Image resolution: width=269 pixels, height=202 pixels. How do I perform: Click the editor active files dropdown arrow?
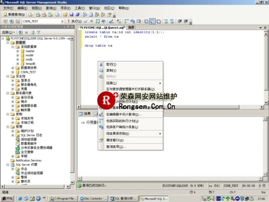point(260,28)
